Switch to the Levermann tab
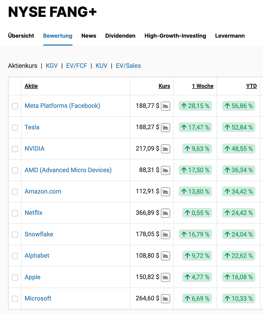The width and height of the screenshot is (263, 314). [x=230, y=36]
